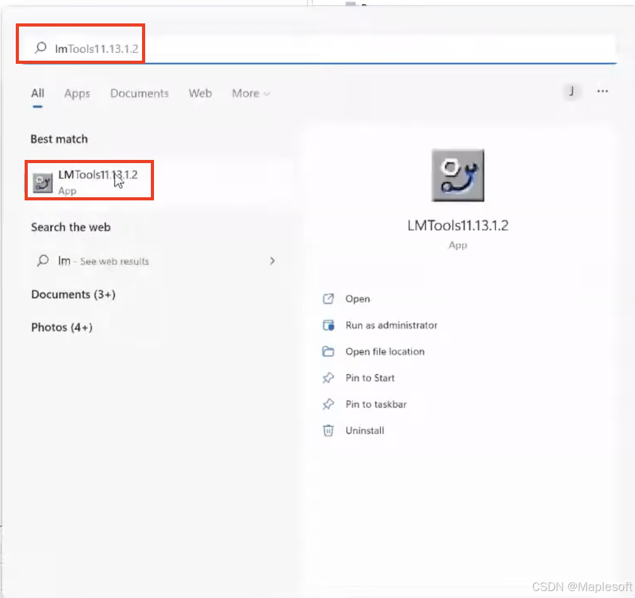
Task: Click the search magnifier icon in search box
Action: tap(40, 48)
